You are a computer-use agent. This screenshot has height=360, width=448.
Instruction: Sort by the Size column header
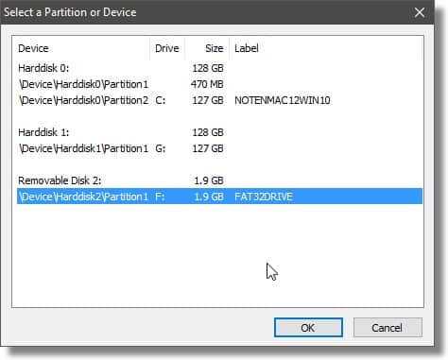pos(207,48)
